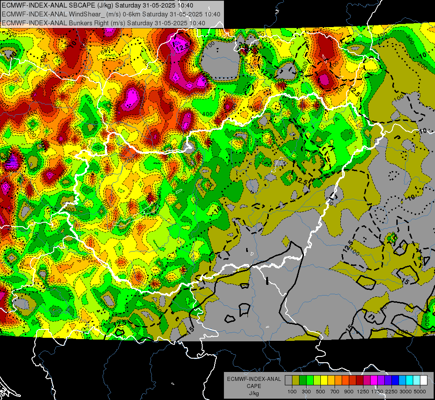Click the 2250 value on the legend
The image size is (435, 400).
pos(392,392)
